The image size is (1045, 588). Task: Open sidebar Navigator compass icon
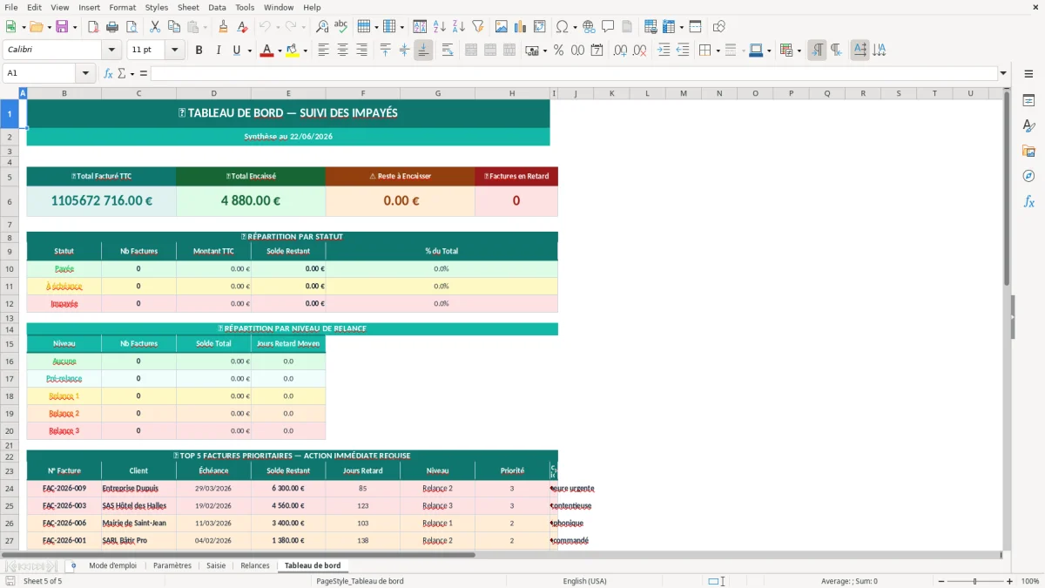1028,176
